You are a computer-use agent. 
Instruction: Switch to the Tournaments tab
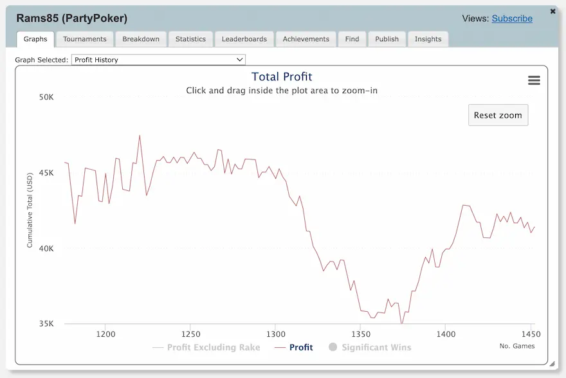[x=85, y=39]
